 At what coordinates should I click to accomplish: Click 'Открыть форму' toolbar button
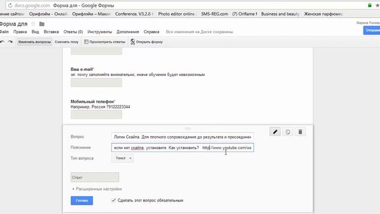147,42
